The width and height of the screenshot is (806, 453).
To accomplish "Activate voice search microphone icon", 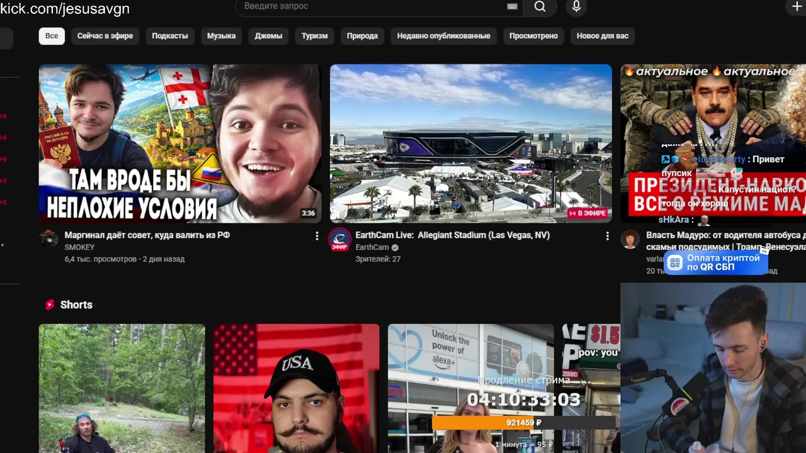I will coord(576,6).
